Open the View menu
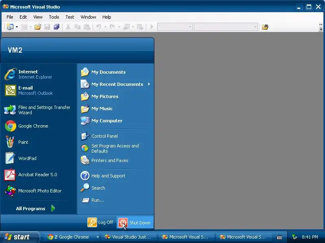This screenshot has width=325, height=243. click(38, 17)
